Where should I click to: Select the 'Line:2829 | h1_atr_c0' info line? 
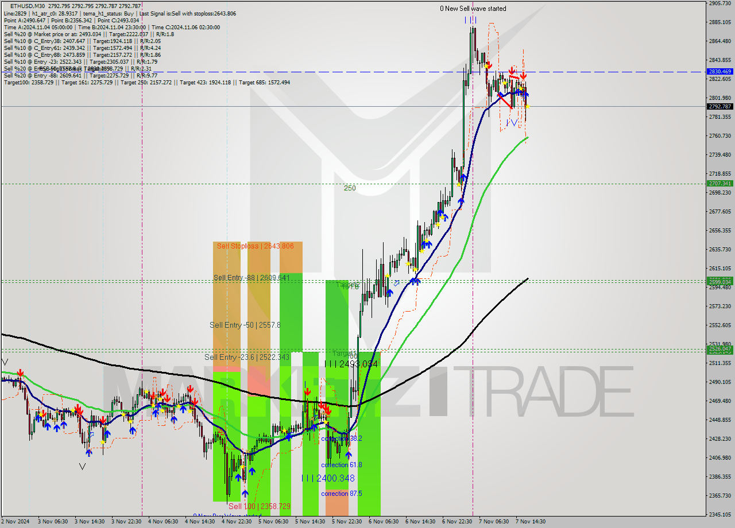[x=119, y=13]
